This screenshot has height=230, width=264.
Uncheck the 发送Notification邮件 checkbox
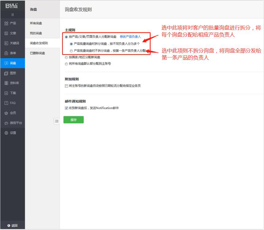tap(66, 108)
